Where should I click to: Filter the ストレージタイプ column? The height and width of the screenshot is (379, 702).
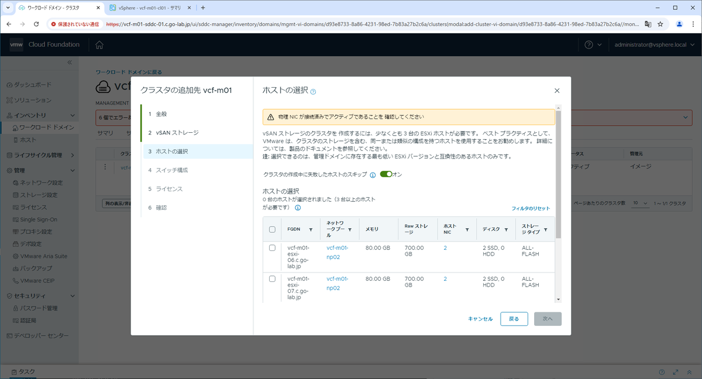coord(545,230)
